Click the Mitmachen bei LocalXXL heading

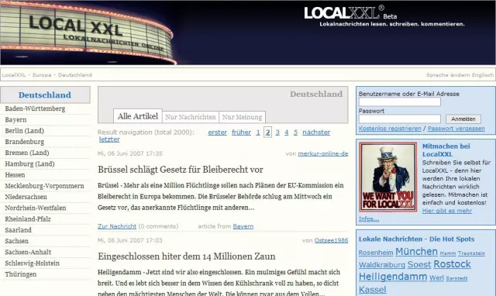point(446,150)
